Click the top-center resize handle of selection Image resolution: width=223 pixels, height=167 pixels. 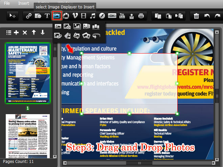129,53
